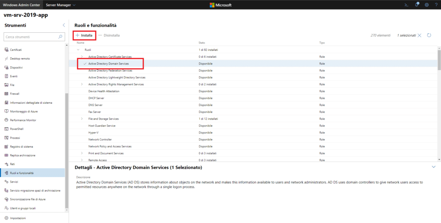Open the Registro di sistema icon
The image size is (441, 223).
(x=6, y=146)
